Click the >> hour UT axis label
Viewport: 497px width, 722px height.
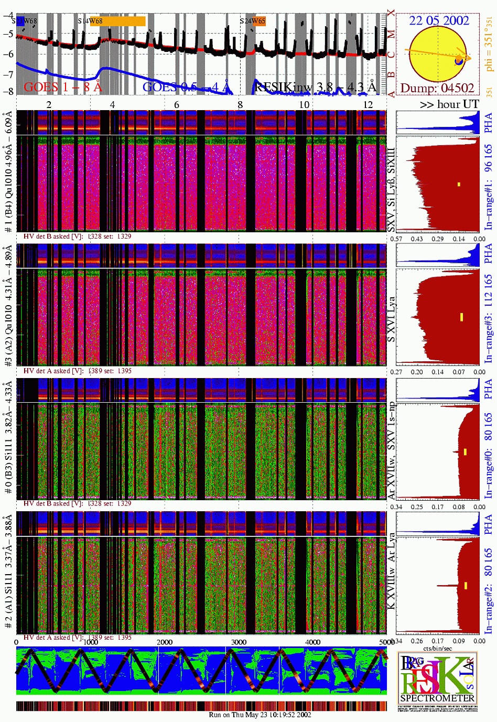449,104
